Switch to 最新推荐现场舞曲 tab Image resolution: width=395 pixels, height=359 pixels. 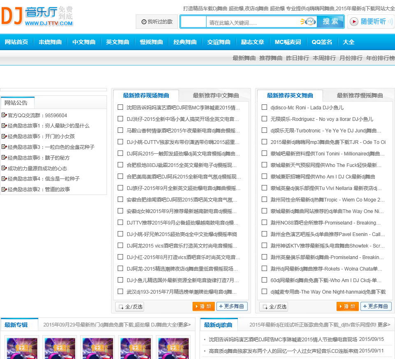pos(146,95)
